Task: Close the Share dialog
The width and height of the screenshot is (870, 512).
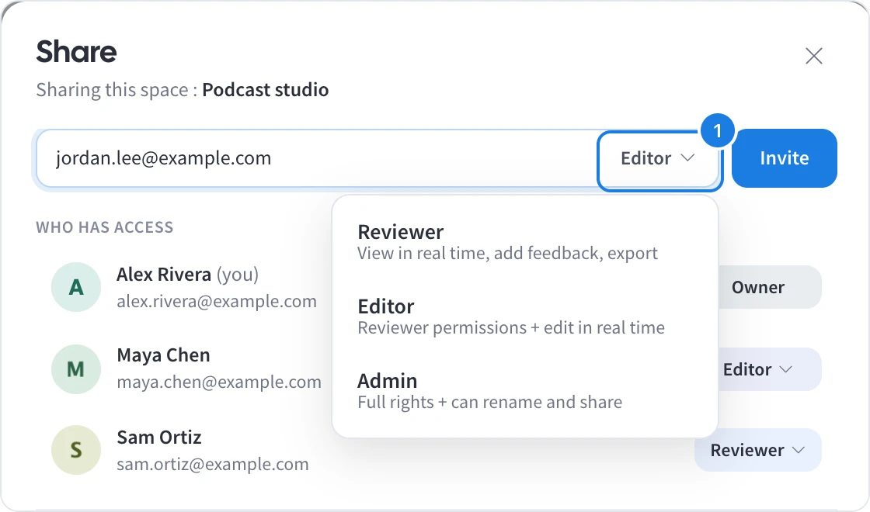Action: pyautogui.click(x=813, y=55)
